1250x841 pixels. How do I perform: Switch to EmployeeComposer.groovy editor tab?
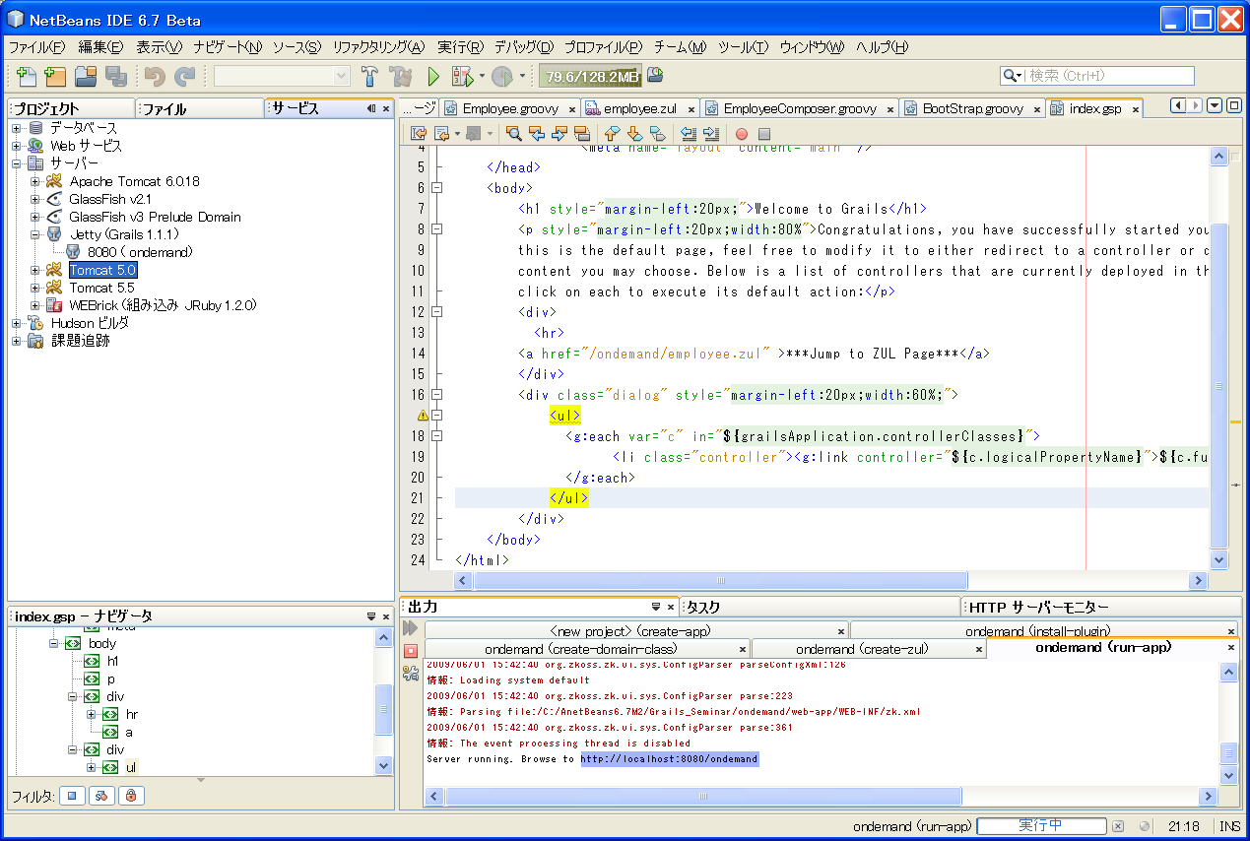coord(798,109)
